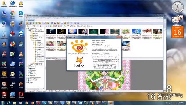186x105 pixels.
Task: Select FileZilla desktop icon
Action: coord(4,95)
